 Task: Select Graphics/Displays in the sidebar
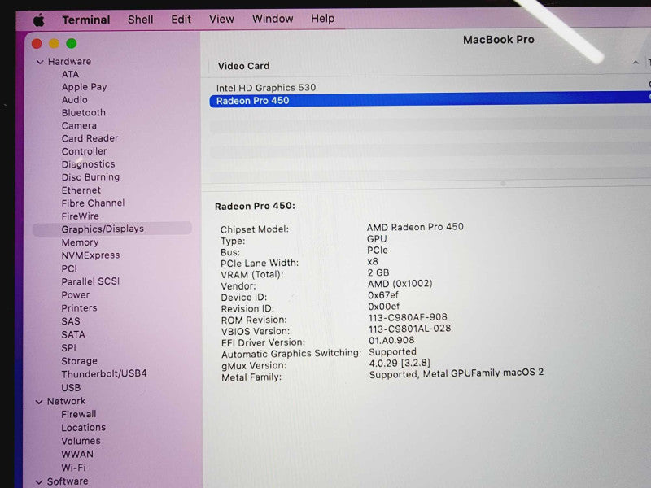coord(112,229)
